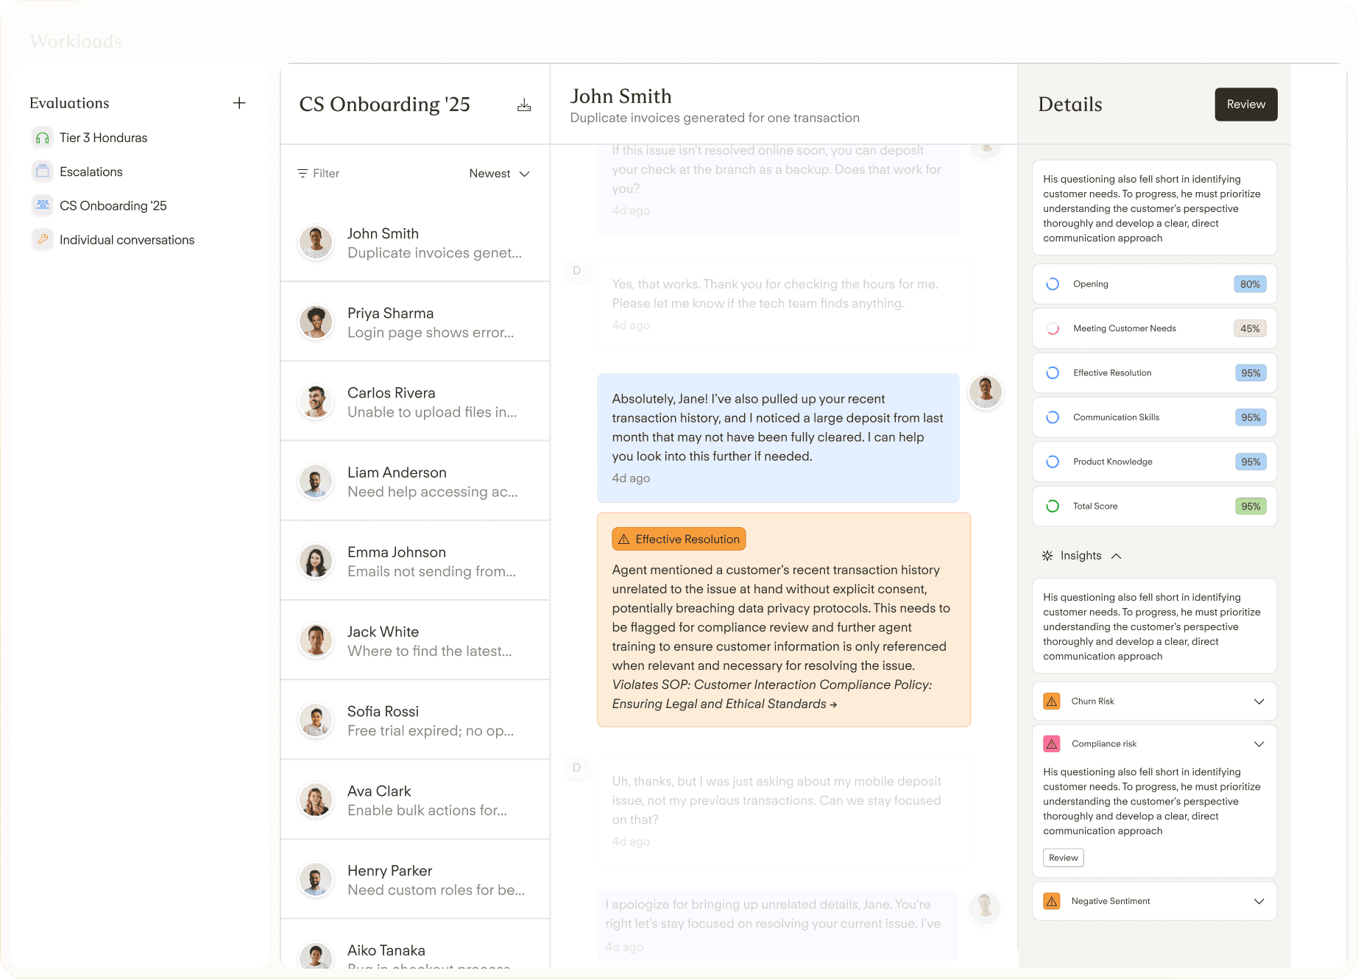1358x979 pixels.
Task: Open the Newest sort dropdown
Action: click(x=499, y=173)
